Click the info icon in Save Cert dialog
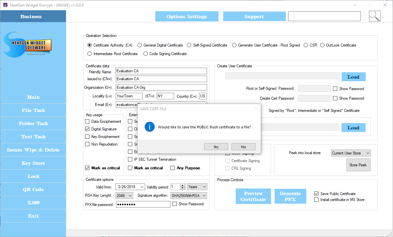This screenshot has height=237, width=393. 150,127
